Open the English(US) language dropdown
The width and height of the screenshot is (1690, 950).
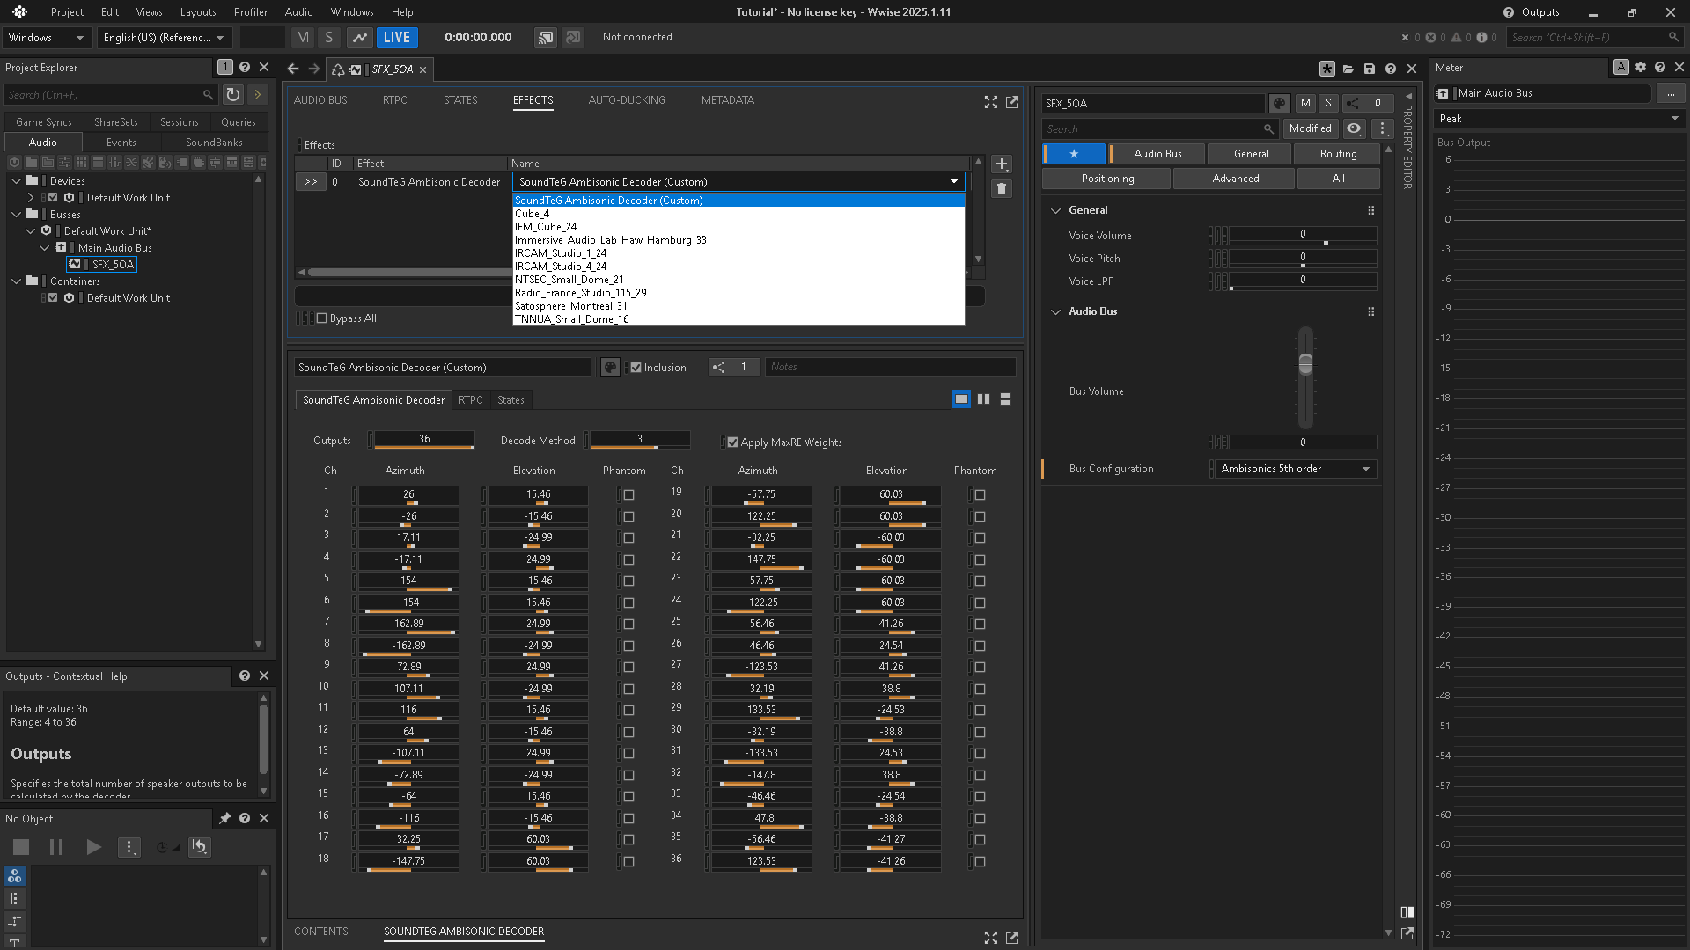[165, 38]
